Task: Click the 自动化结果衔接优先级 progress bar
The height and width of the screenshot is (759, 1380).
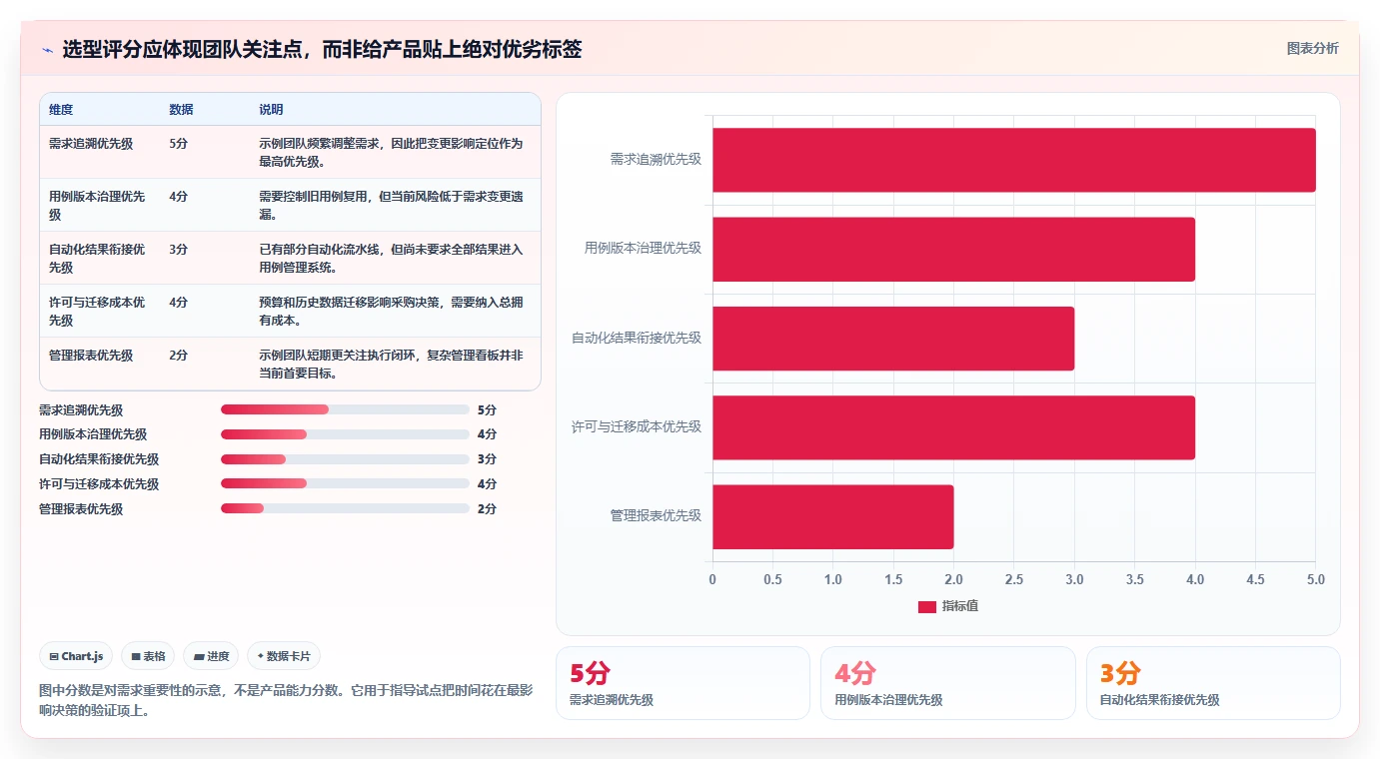Action: (x=345, y=459)
